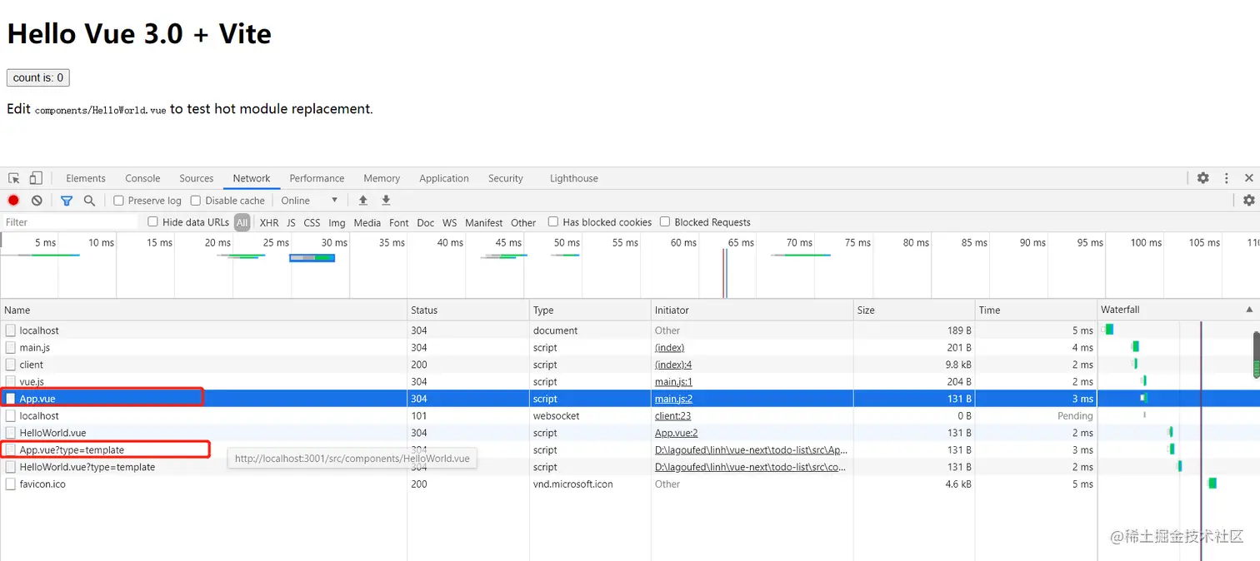Image resolution: width=1260 pixels, height=561 pixels.
Task: Open the client:23 initiator link
Action: 672,416
